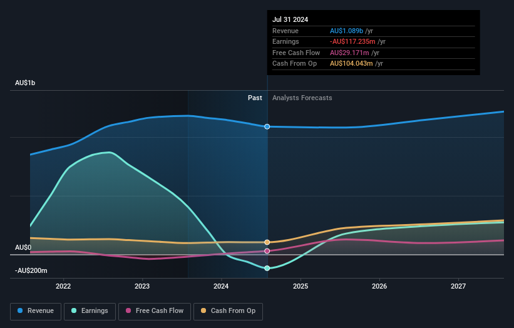Click the 2022 x-axis label
The height and width of the screenshot is (328, 514).
pos(63,286)
